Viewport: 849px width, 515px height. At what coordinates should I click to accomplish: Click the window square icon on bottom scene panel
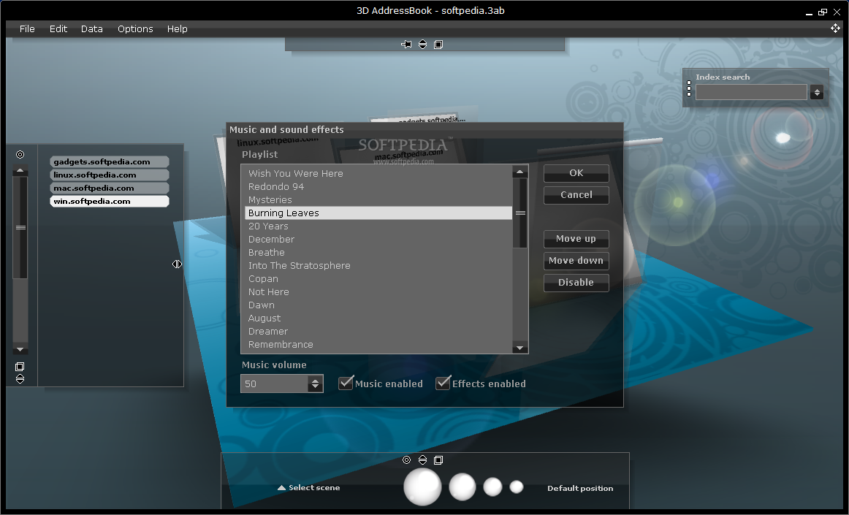438,459
